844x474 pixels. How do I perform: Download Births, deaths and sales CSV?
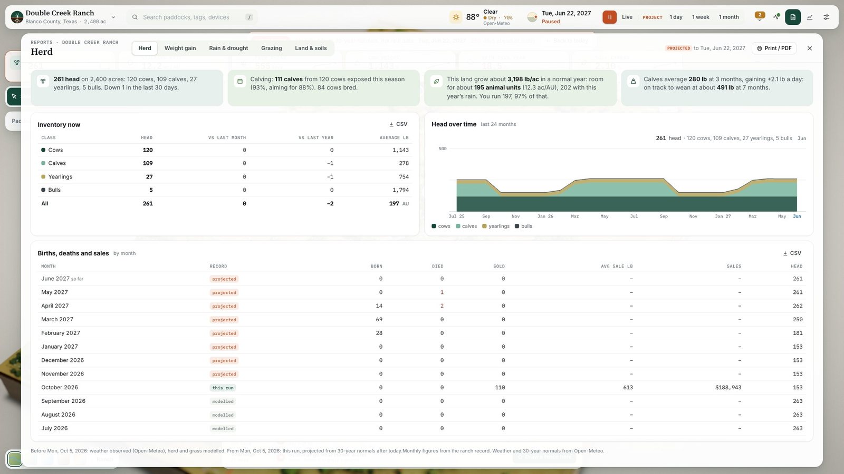pyautogui.click(x=792, y=253)
